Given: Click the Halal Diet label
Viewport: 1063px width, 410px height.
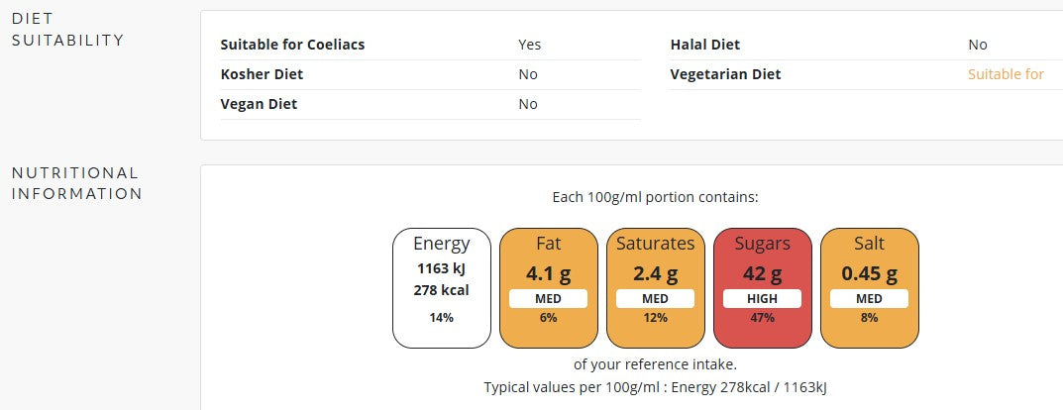Looking at the screenshot, I should [705, 45].
